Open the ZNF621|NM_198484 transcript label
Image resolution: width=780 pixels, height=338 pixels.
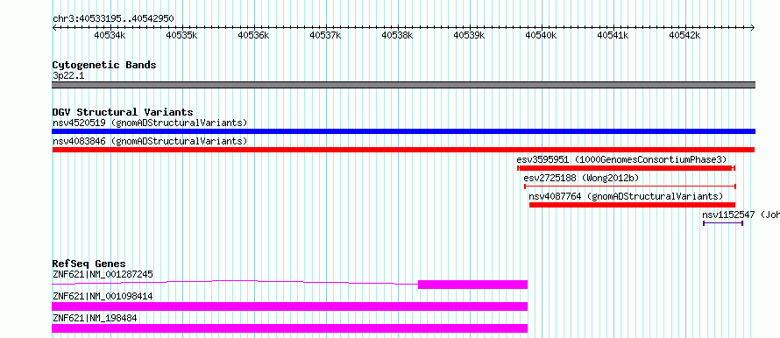point(95,318)
